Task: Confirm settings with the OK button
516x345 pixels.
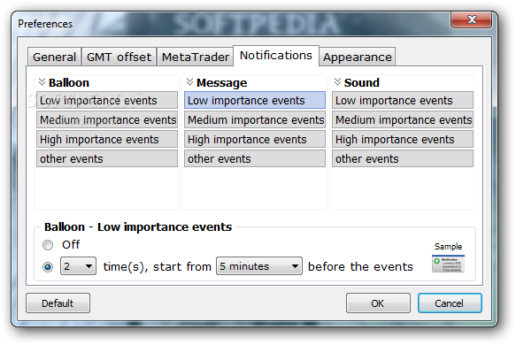Action: click(x=378, y=303)
